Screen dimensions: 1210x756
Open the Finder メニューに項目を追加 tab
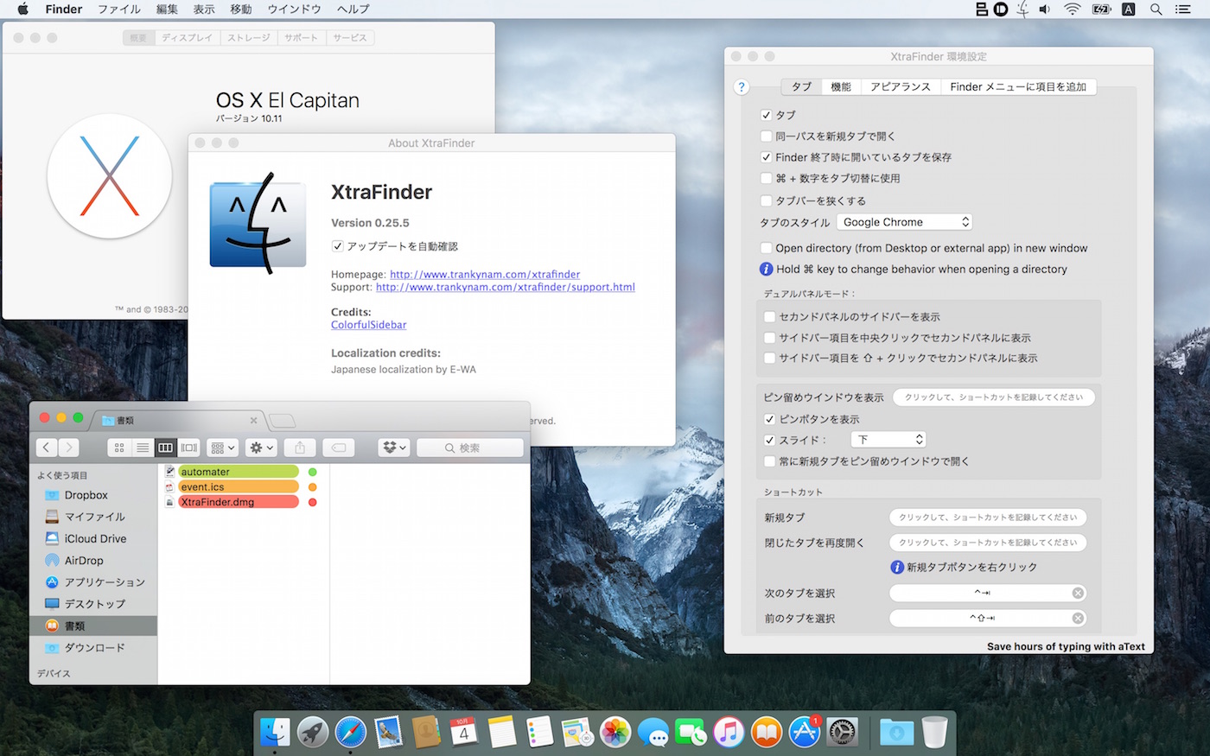pos(1018,87)
